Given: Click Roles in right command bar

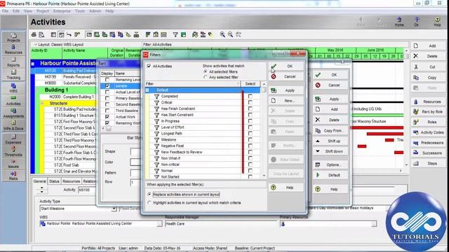Looking at the screenshot, I should pos(428,122).
